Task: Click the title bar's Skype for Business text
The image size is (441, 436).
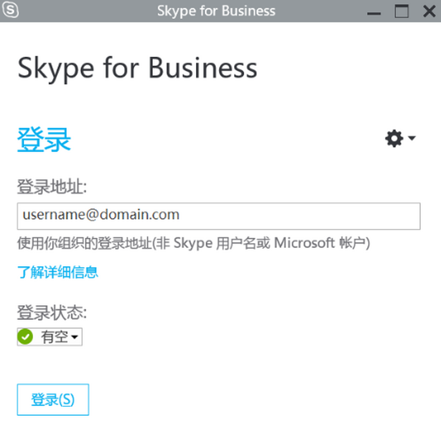Action: tap(216, 11)
